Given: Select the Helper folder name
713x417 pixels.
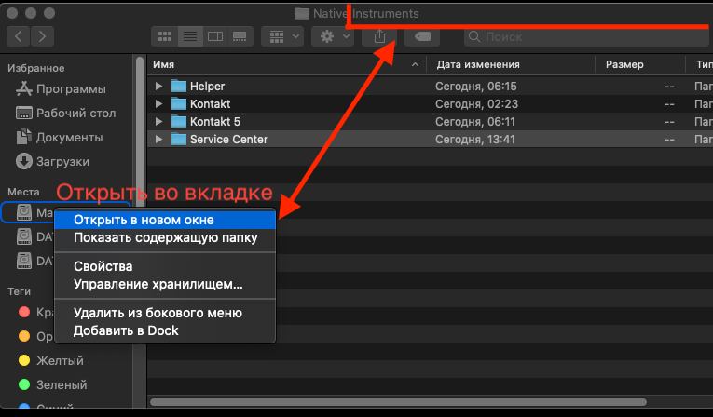Looking at the screenshot, I should point(207,87).
